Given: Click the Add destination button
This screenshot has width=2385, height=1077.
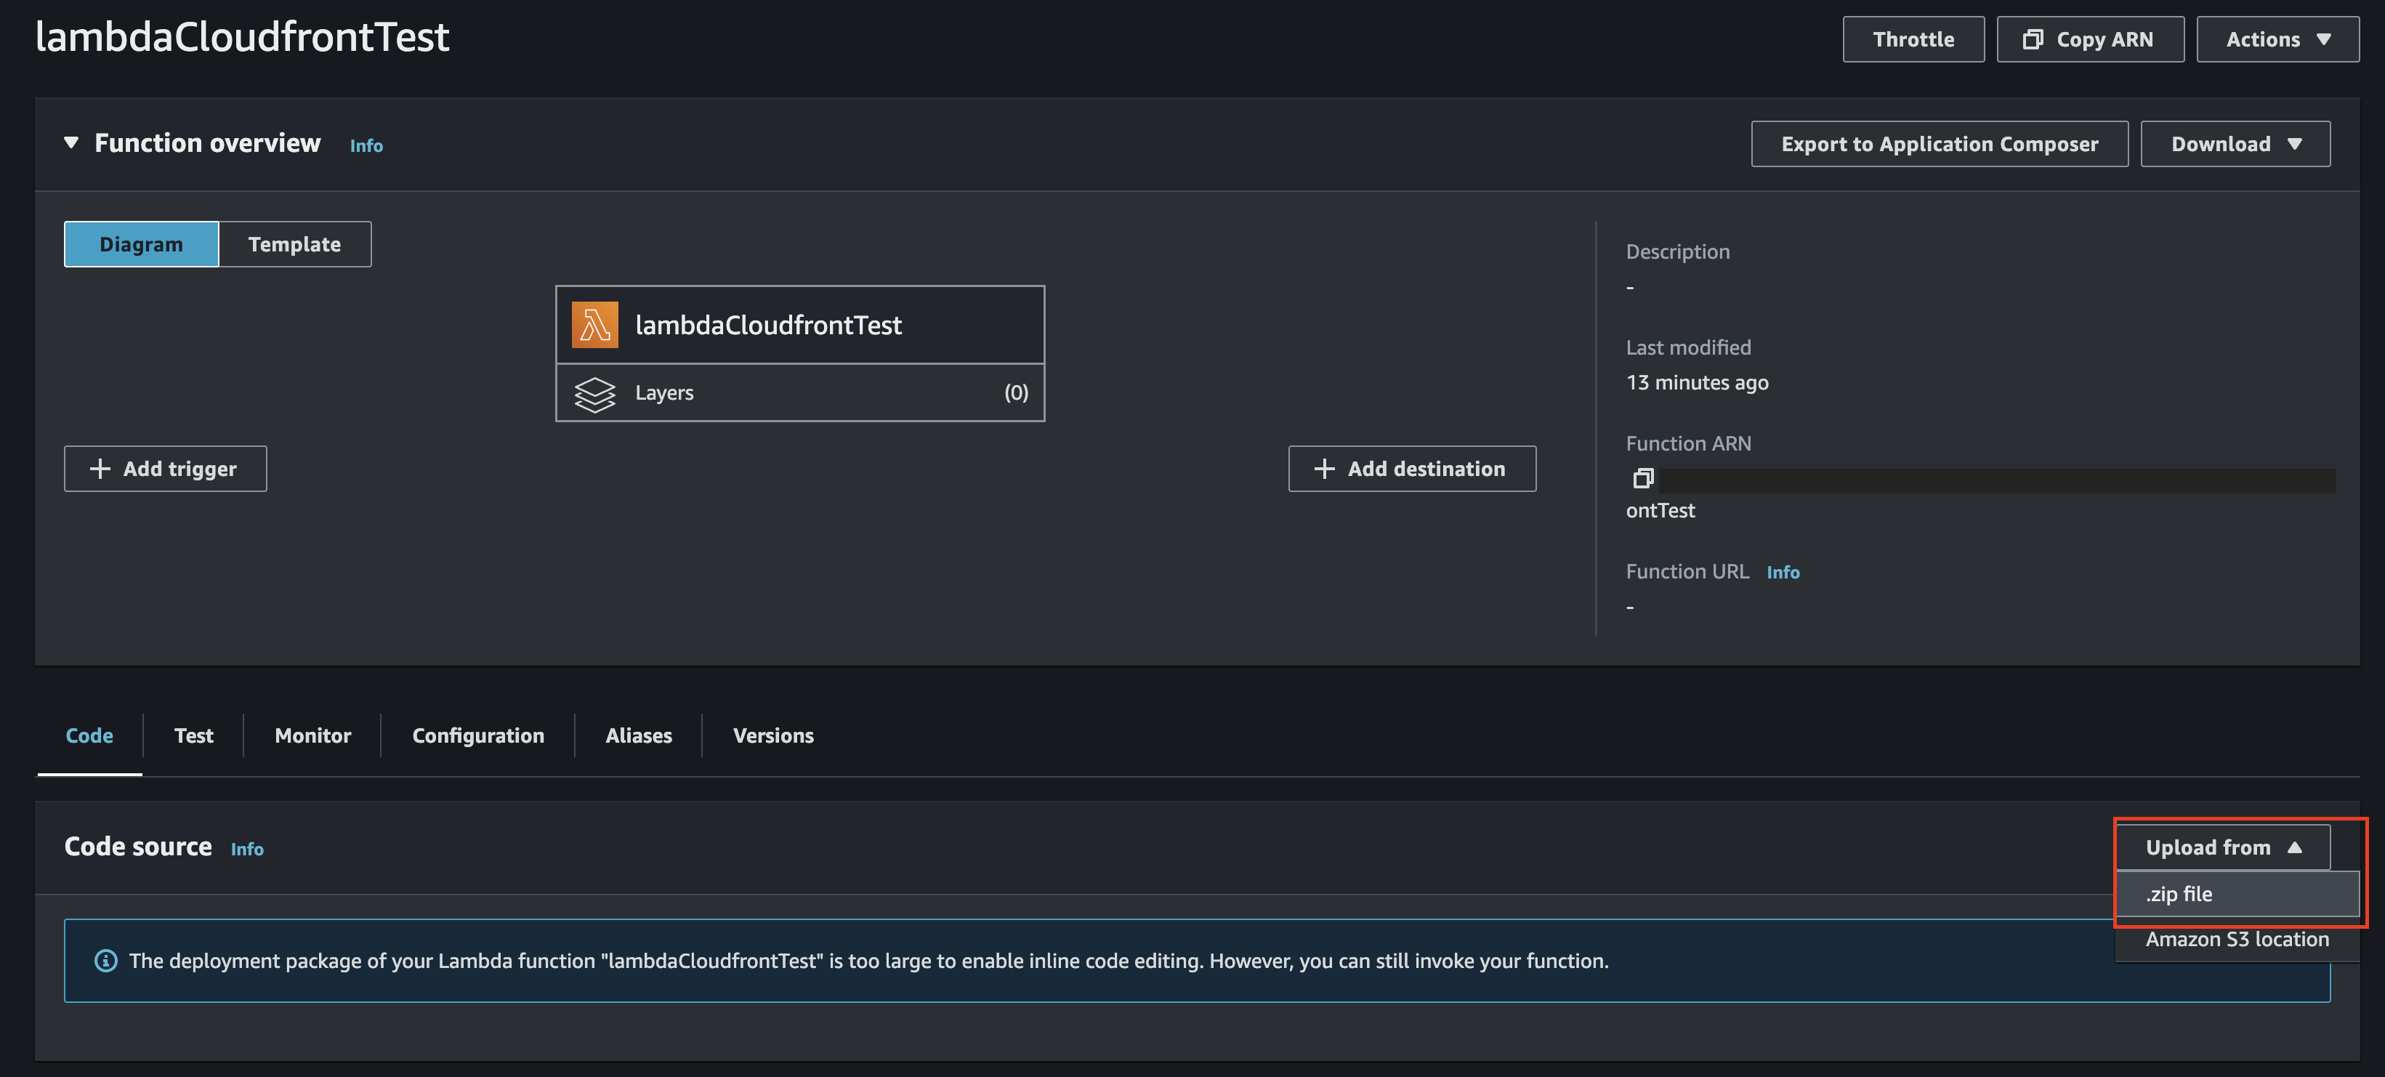Looking at the screenshot, I should tap(1411, 469).
